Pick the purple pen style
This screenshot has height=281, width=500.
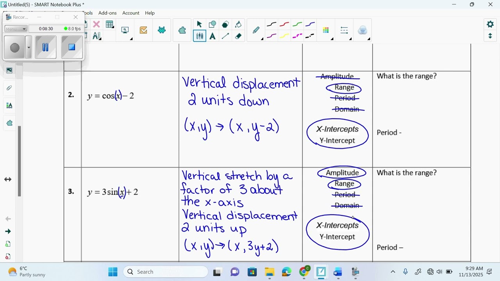[271, 36]
